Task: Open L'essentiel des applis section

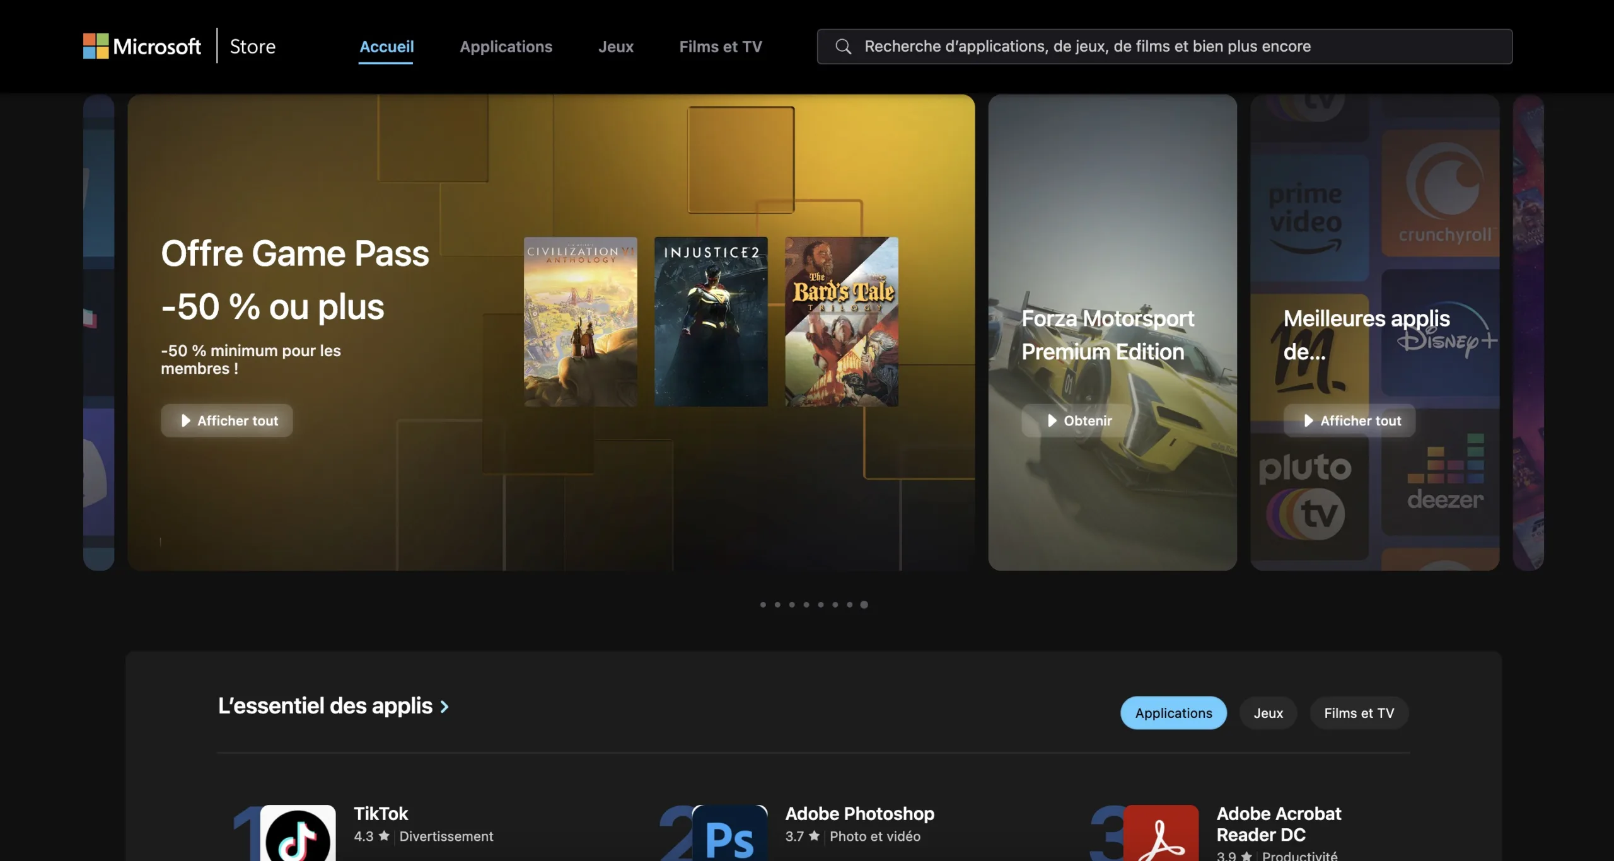Action: [x=325, y=706]
